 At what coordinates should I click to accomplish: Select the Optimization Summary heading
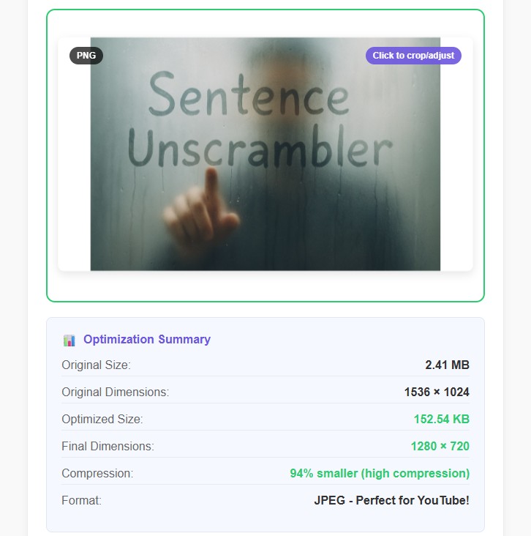tap(147, 339)
